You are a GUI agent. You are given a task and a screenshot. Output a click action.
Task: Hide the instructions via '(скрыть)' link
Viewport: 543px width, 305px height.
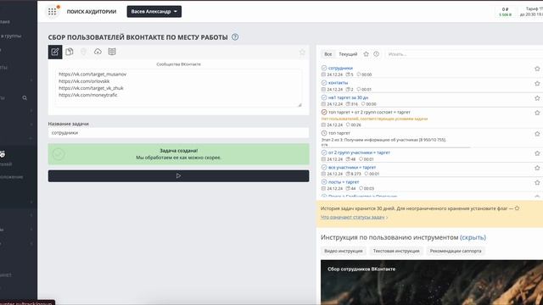coord(473,237)
